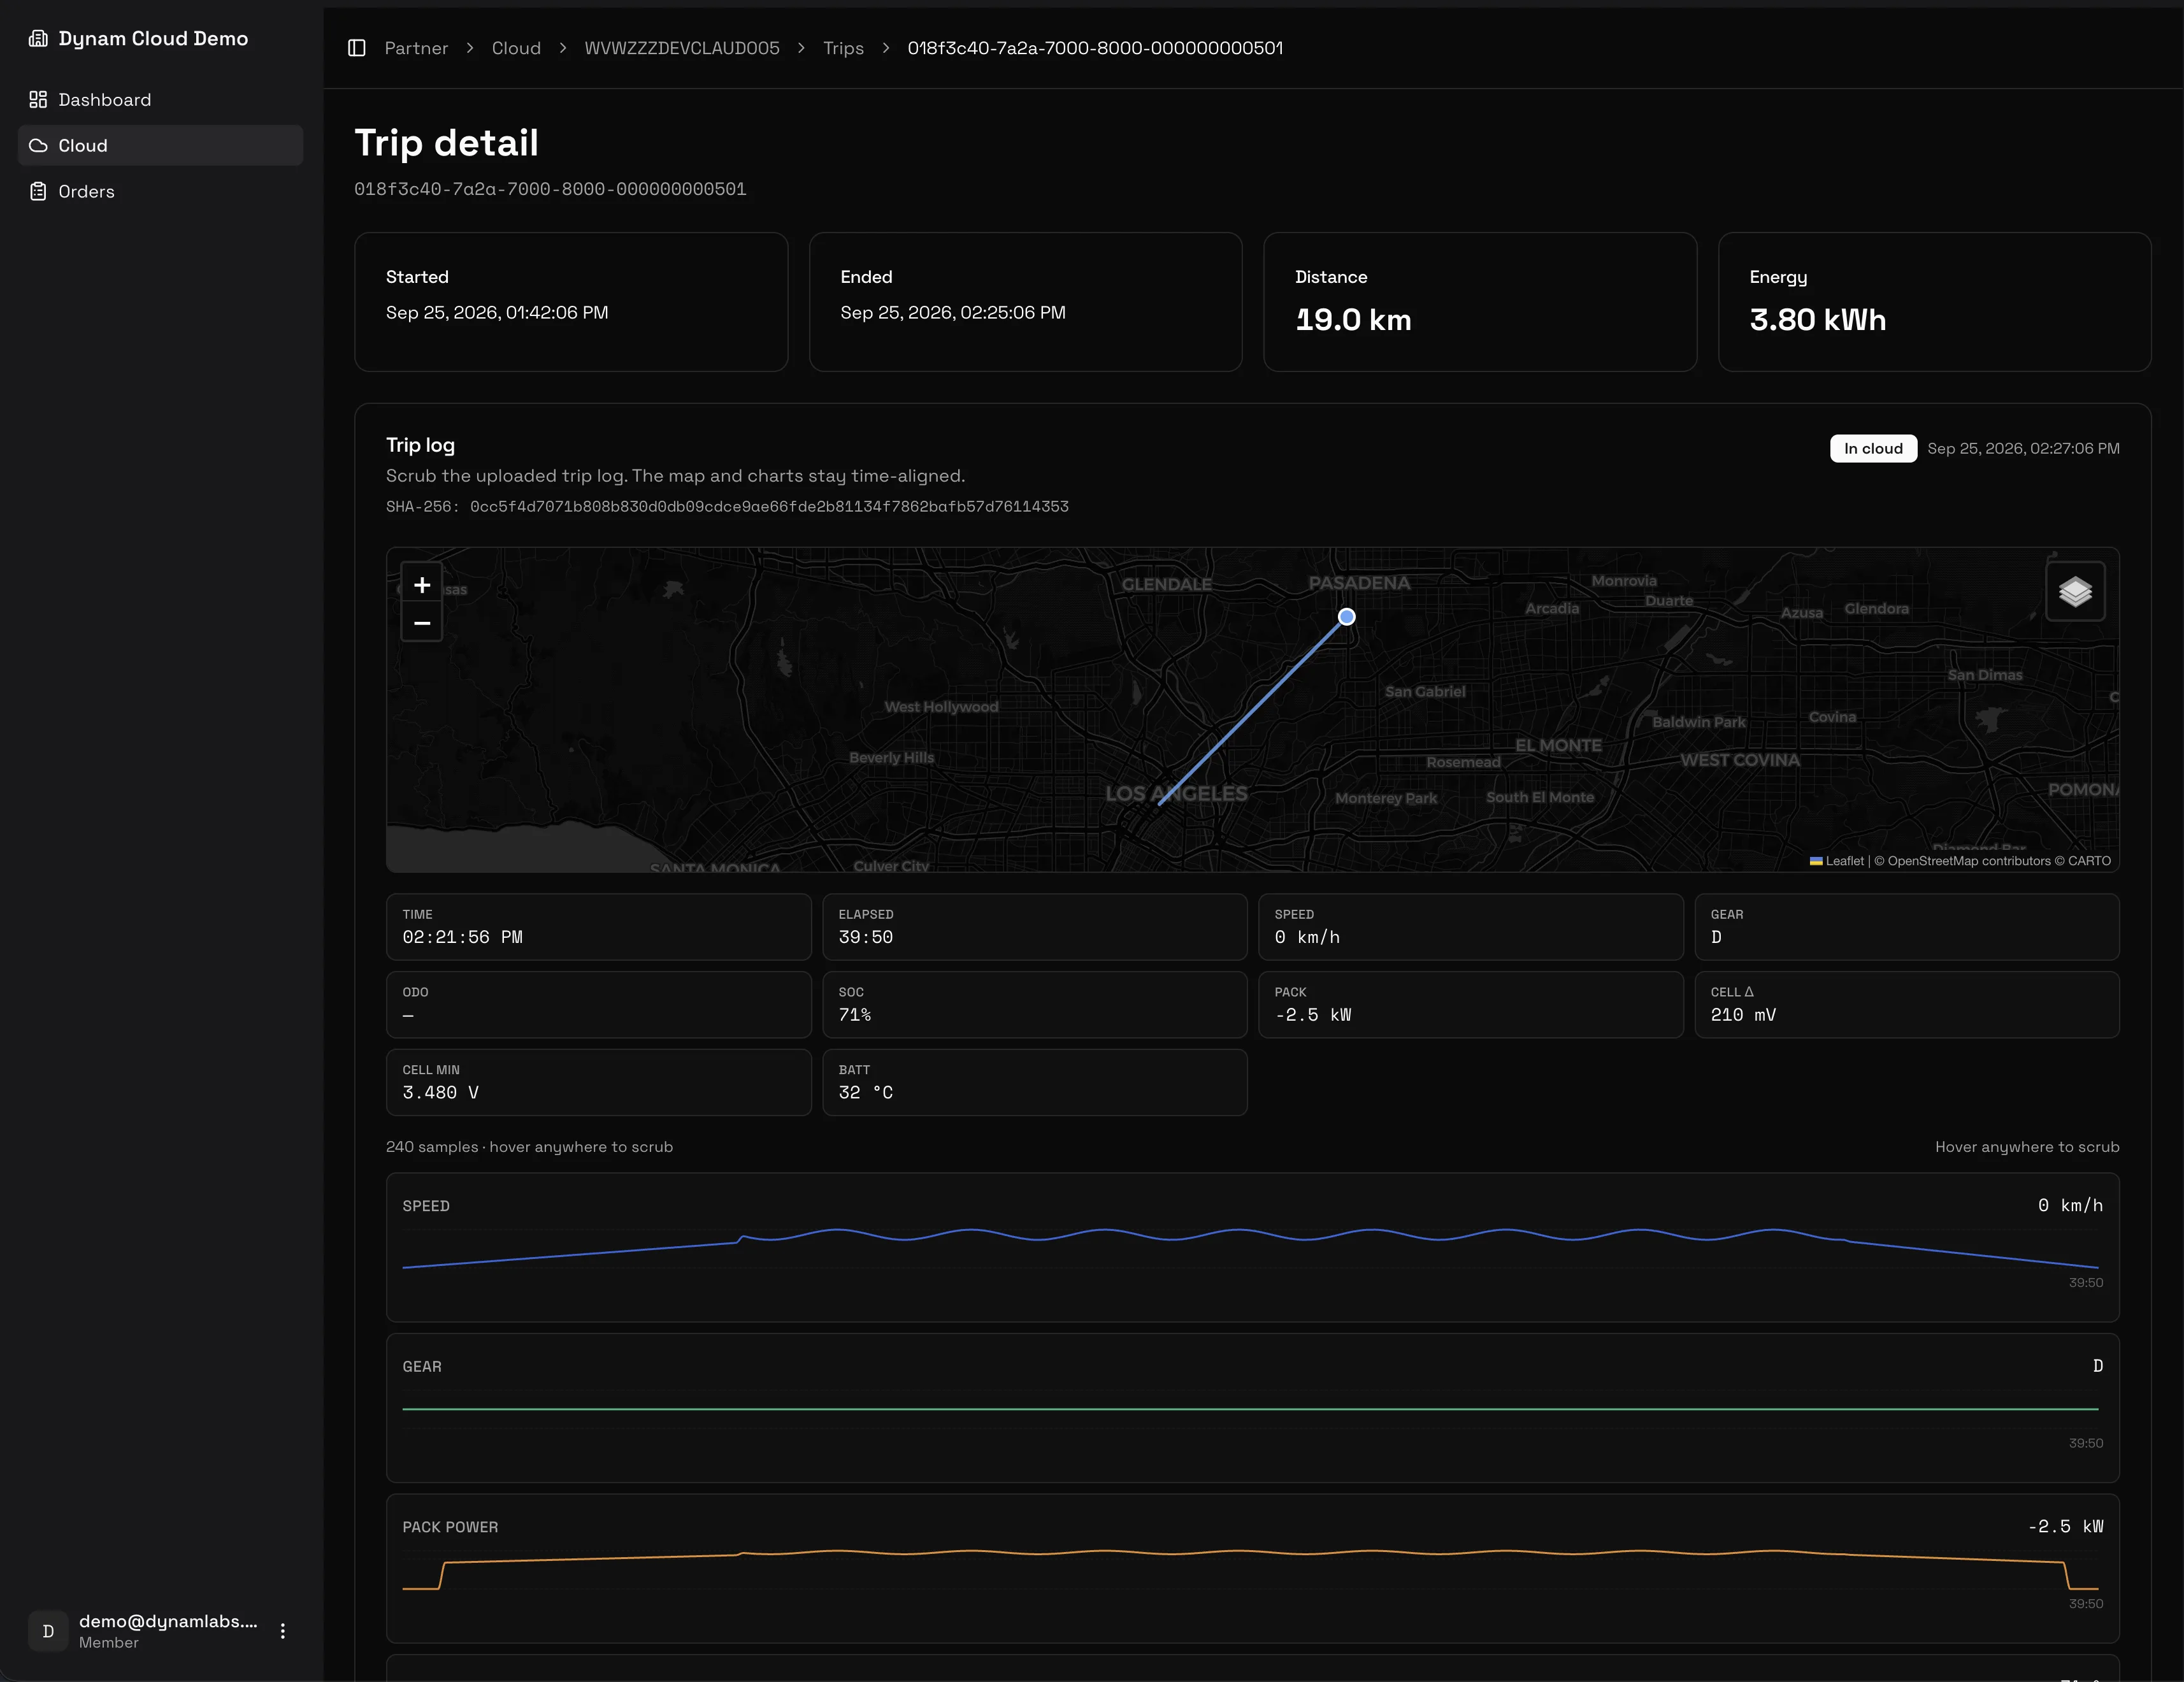Click the D user avatar

(48, 1631)
